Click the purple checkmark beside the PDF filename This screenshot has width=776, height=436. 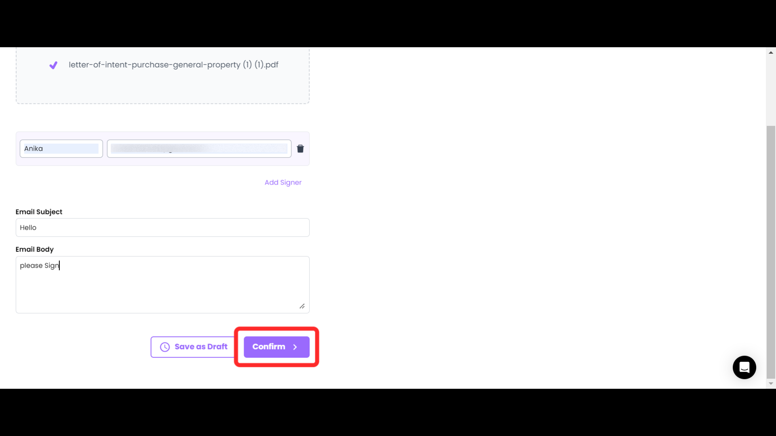coord(53,65)
